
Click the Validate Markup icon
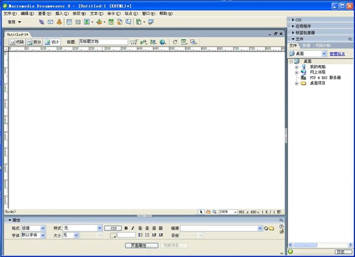pos(143,42)
